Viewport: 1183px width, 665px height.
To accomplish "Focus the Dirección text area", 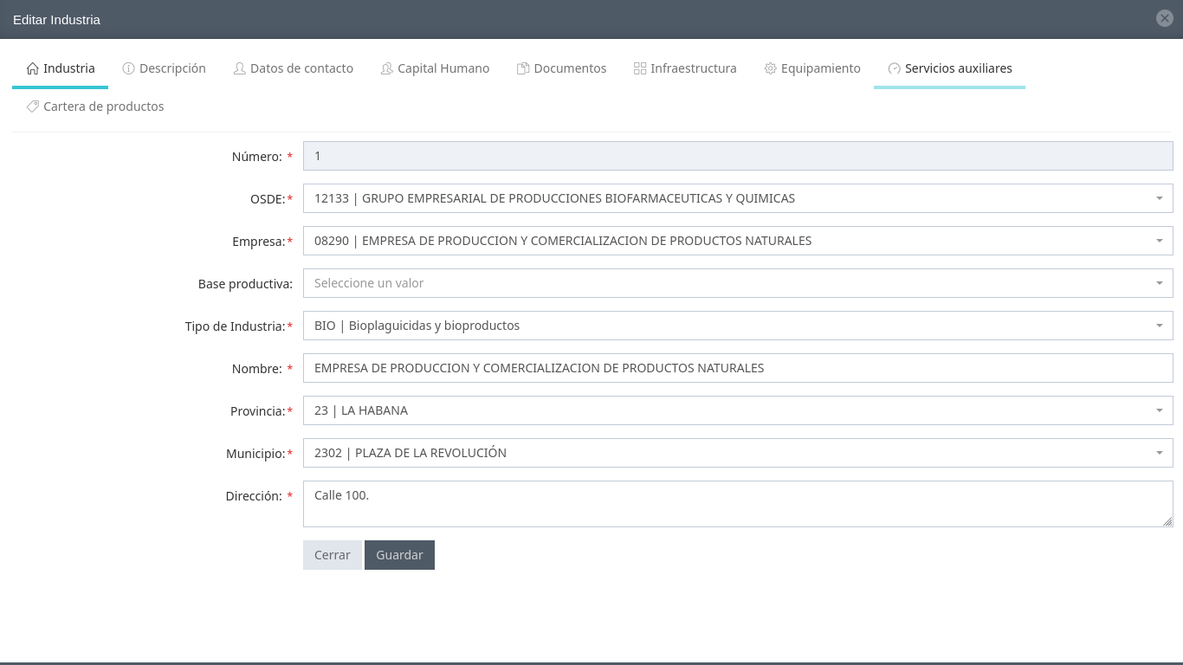I will (x=737, y=504).
